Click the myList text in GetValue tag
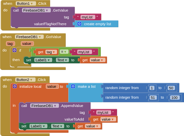 [88, 17]
